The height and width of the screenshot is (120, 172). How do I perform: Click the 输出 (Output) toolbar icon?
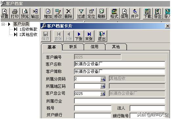(x=35, y=14)
